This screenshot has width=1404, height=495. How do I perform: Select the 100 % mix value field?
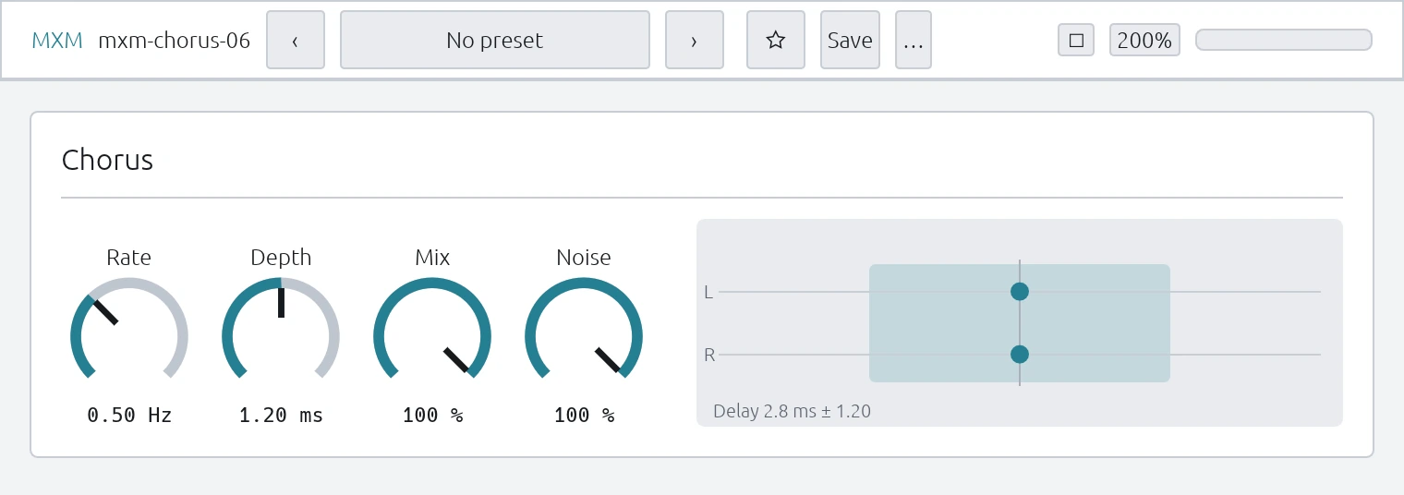[x=432, y=416]
